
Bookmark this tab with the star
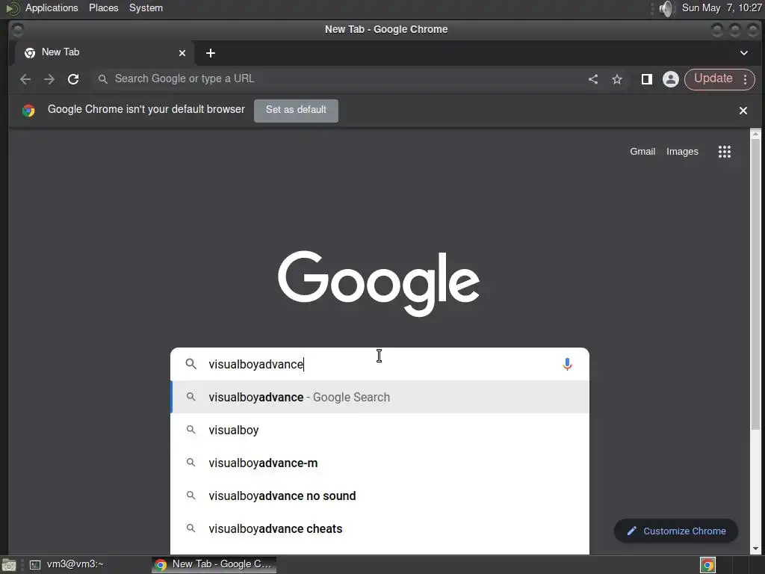[617, 79]
